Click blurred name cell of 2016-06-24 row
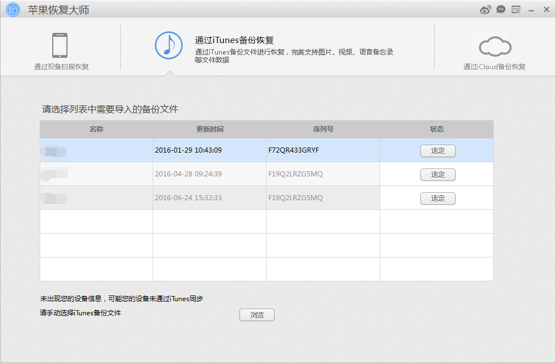 pyautogui.click(x=96, y=198)
